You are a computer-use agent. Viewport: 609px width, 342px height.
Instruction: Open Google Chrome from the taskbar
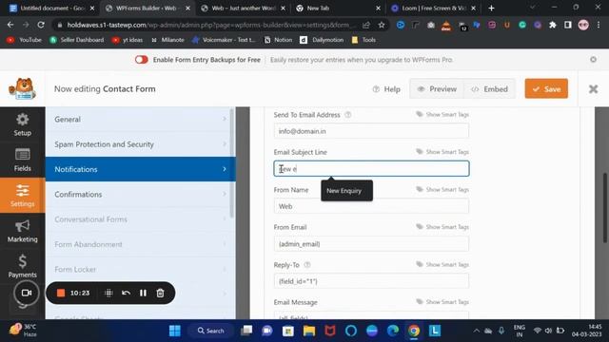point(414,331)
